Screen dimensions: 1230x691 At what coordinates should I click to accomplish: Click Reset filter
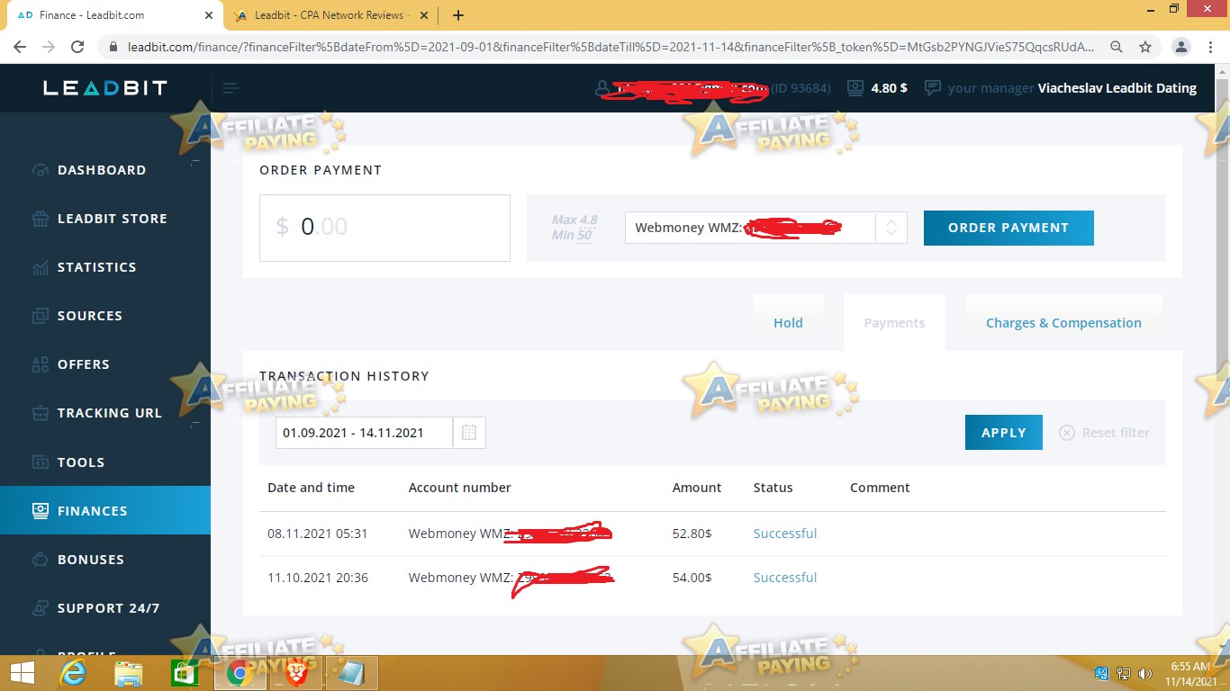[x=1105, y=433]
